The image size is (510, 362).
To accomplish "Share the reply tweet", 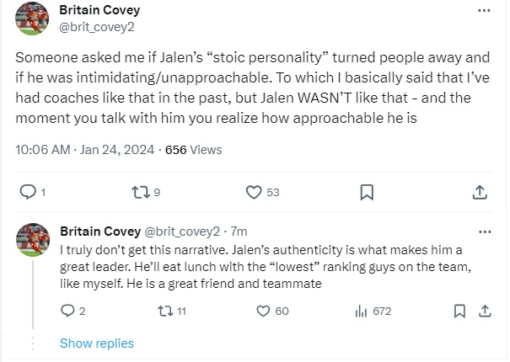I will coord(485,311).
